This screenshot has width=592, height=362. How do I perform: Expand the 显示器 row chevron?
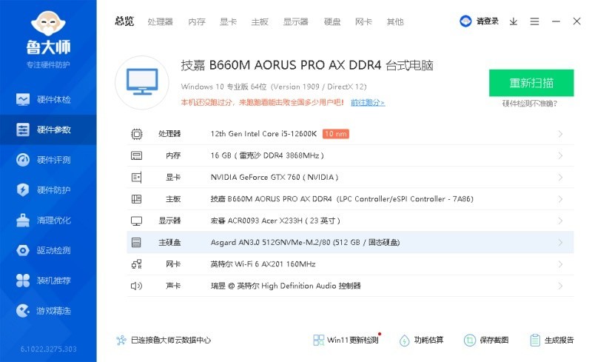560,221
